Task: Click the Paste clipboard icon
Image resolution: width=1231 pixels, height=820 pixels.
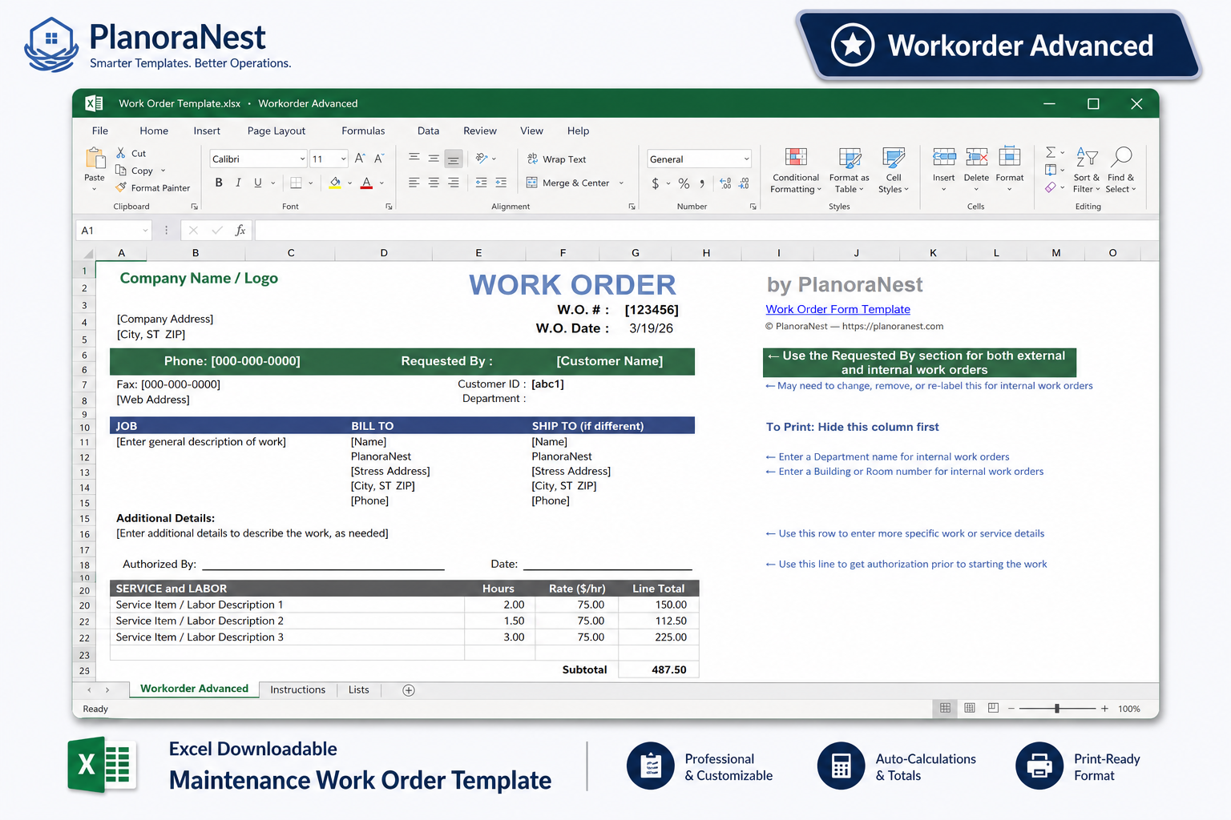Action: [95, 159]
